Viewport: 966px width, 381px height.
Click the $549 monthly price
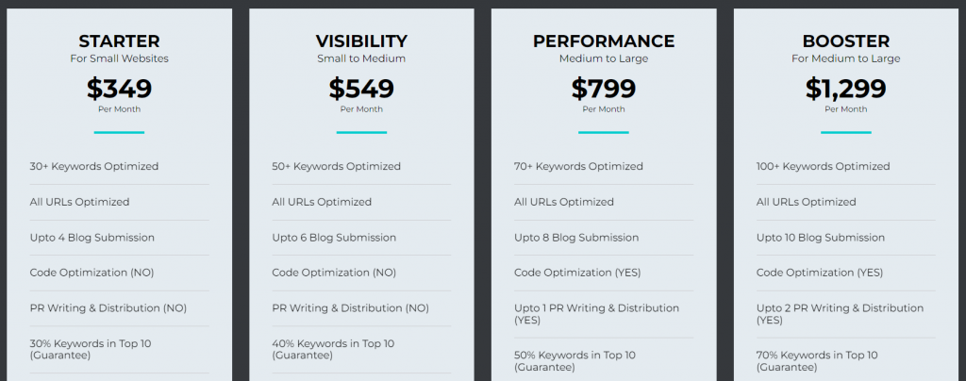click(361, 89)
